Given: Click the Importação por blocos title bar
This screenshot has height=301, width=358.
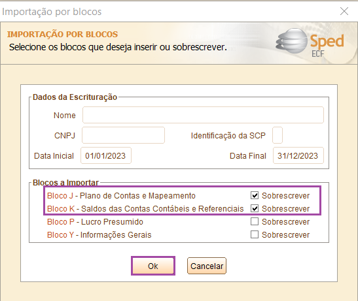Looking at the screenshot, I should click(x=169, y=11).
